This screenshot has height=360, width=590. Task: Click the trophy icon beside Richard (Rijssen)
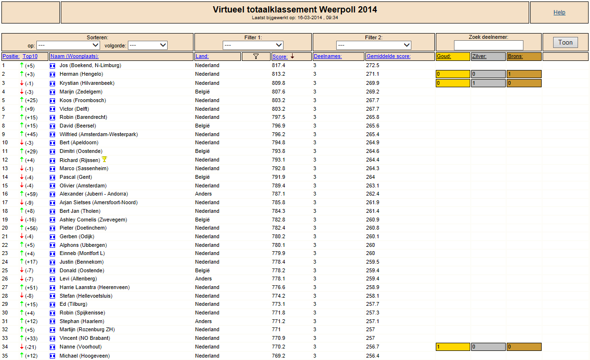(104, 160)
